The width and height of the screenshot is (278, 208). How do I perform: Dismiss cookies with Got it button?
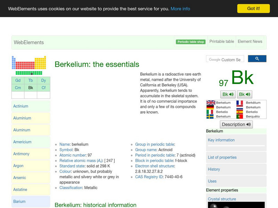[x=254, y=9]
